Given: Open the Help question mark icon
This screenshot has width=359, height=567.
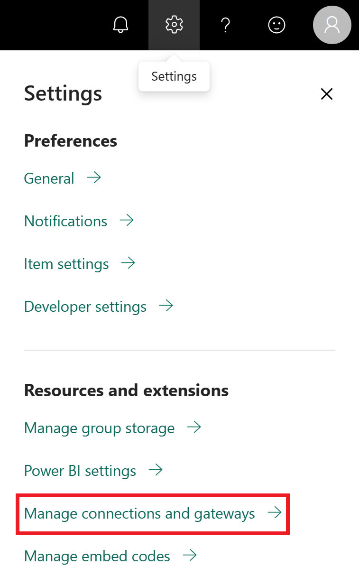Looking at the screenshot, I should point(225,25).
